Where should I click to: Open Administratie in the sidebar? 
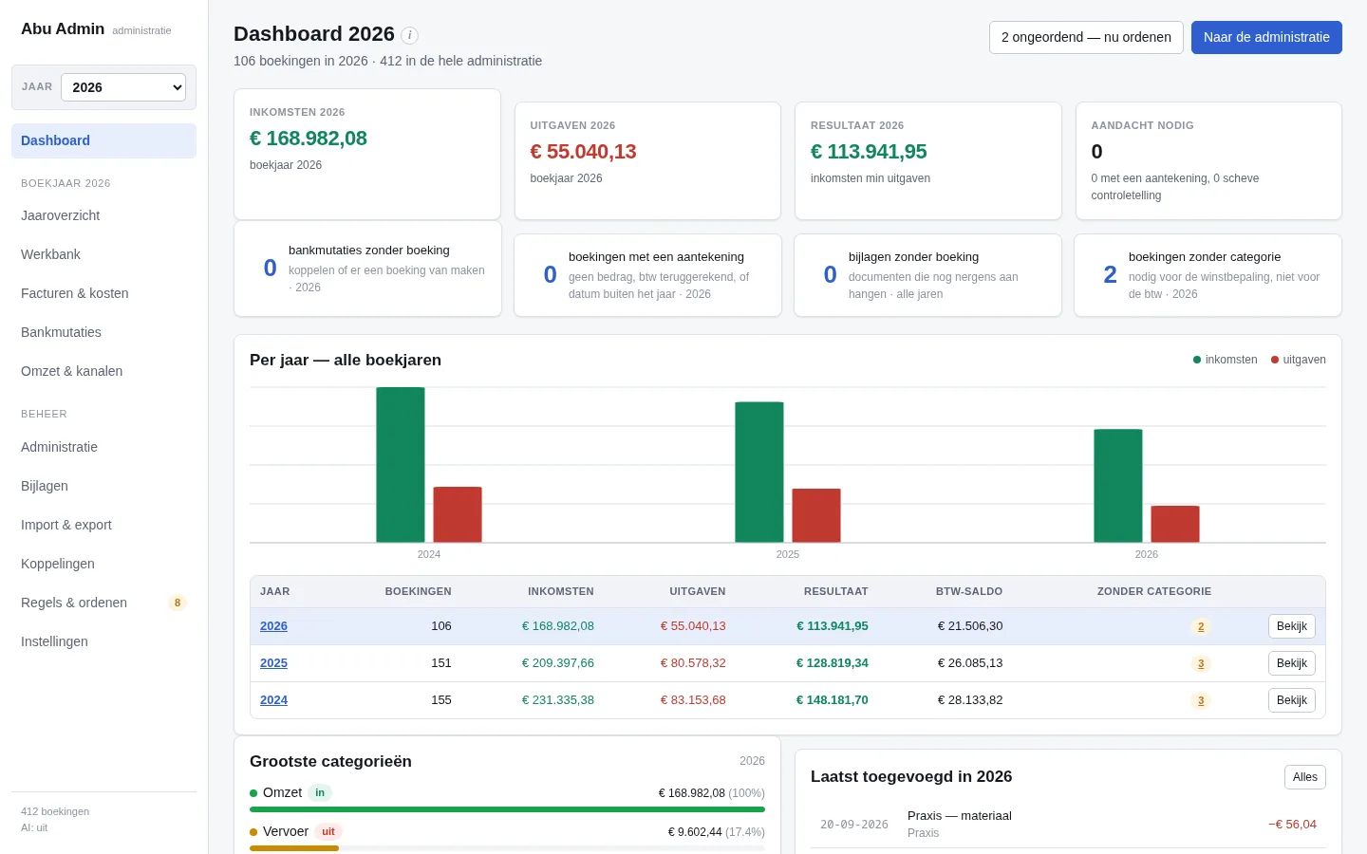(103, 447)
